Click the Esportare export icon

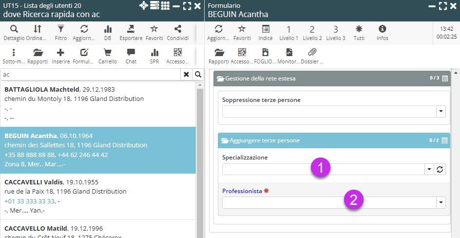pos(131,32)
